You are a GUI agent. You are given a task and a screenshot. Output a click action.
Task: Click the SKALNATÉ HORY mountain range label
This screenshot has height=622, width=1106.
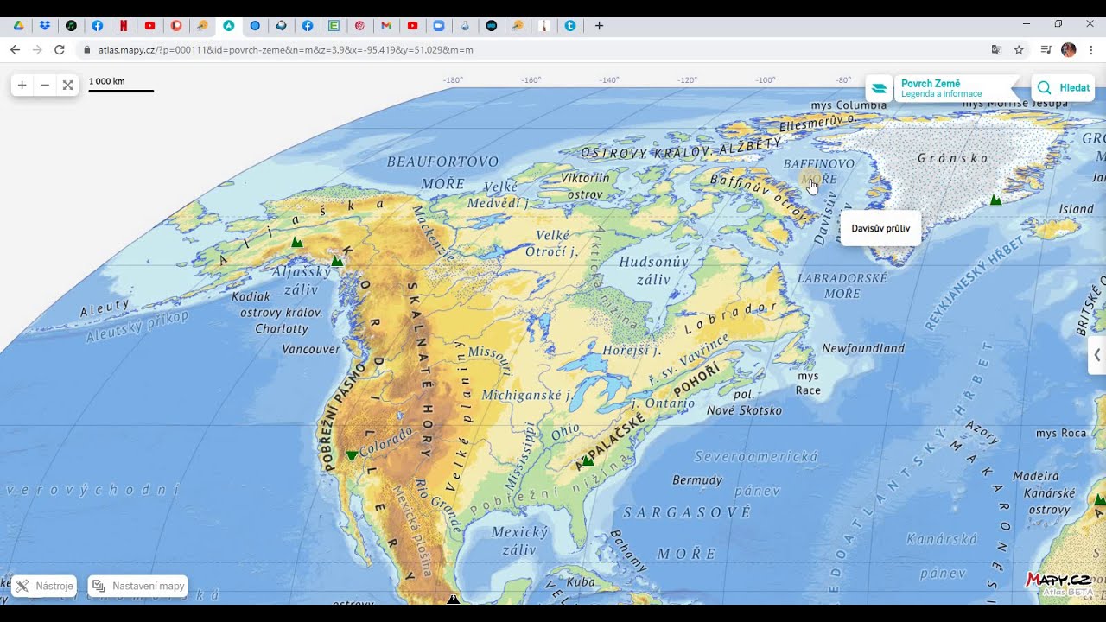coord(422,371)
